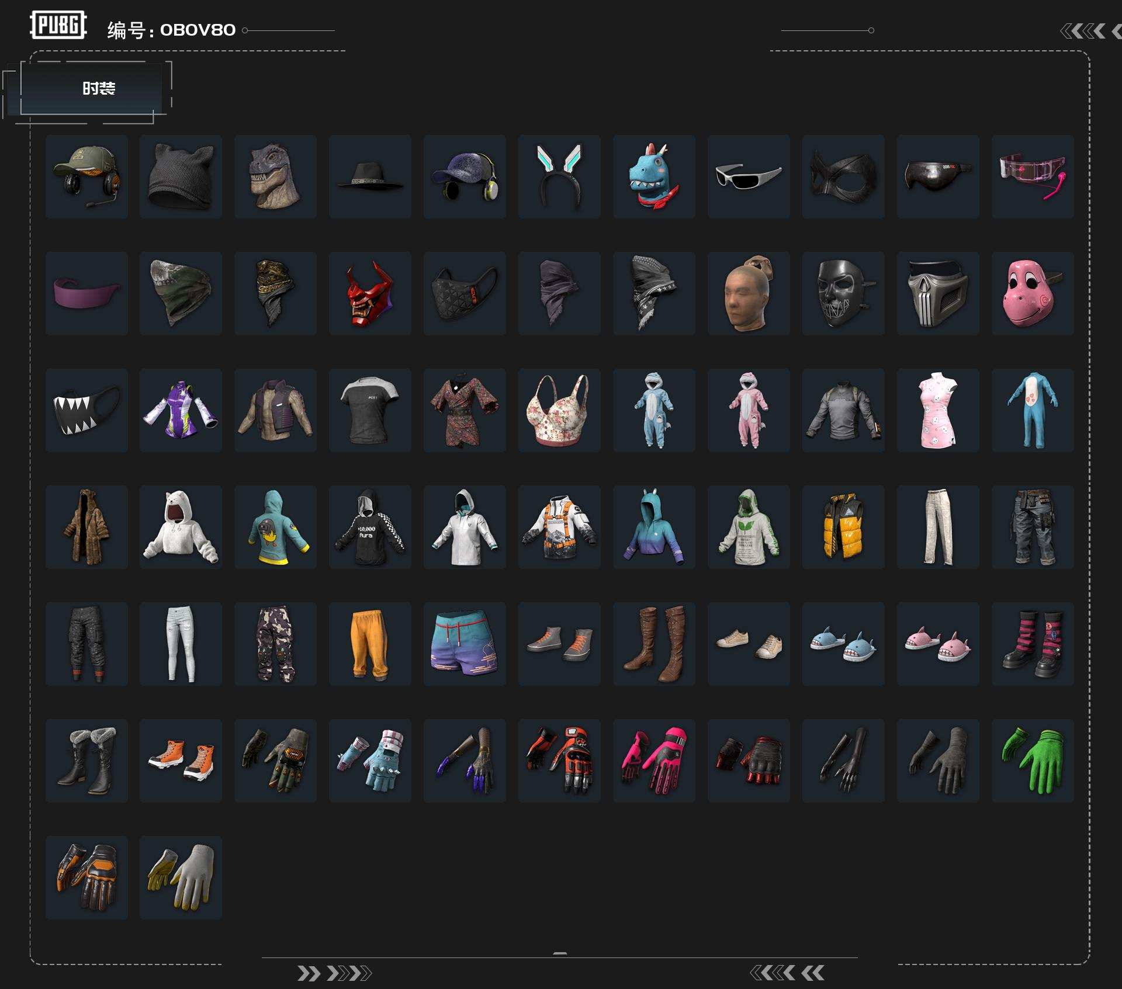Select the pink shark onesie
Screen dimensions: 1122x989
(x=749, y=410)
